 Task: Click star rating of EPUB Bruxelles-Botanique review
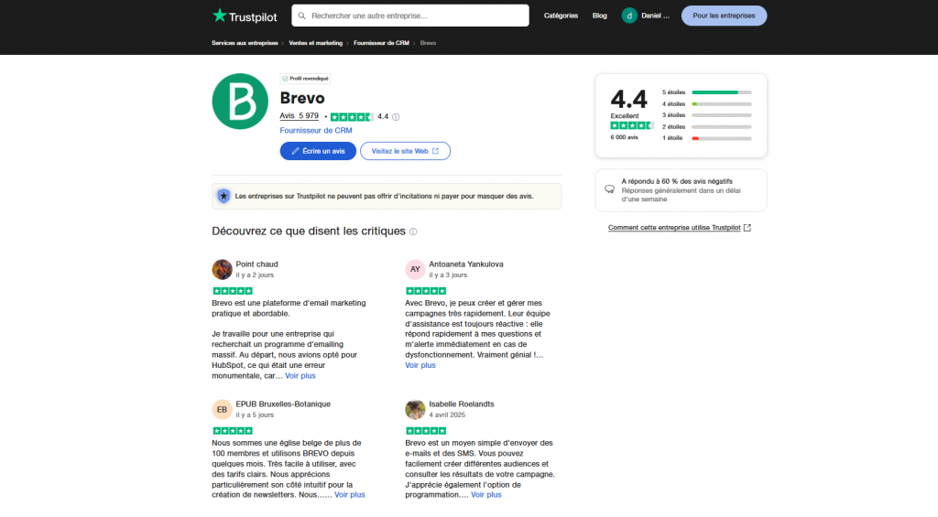(x=233, y=431)
